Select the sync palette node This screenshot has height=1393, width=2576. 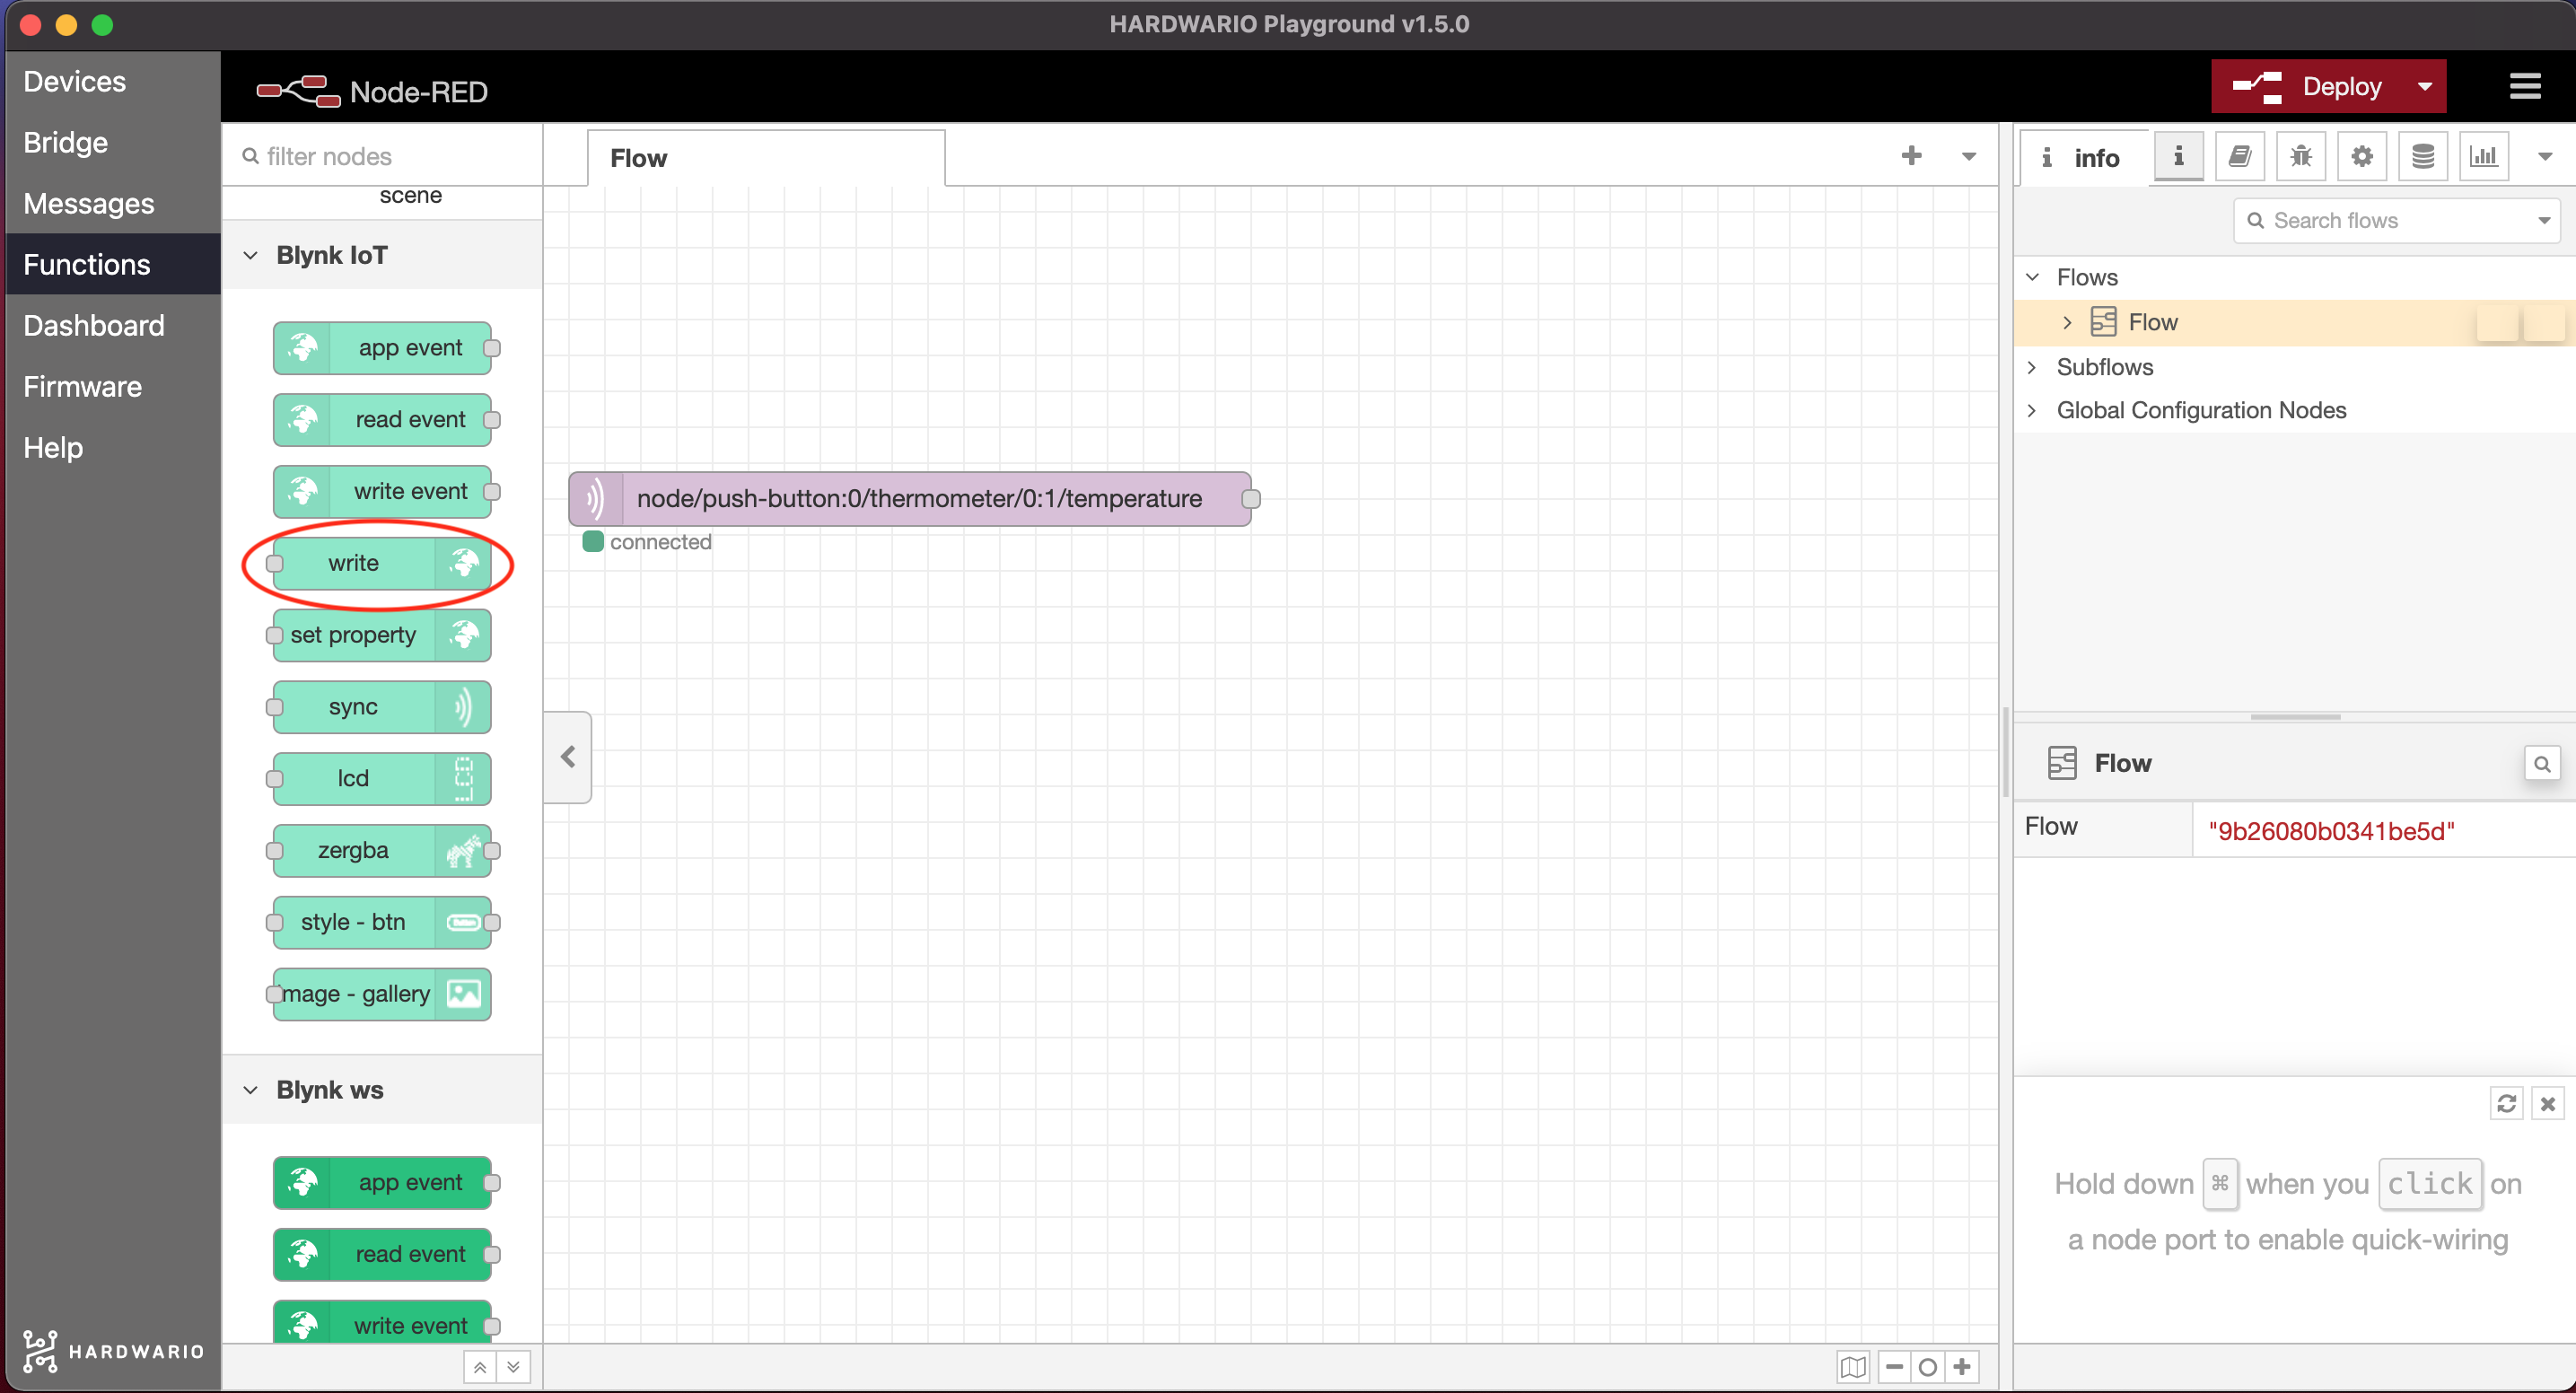pyautogui.click(x=382, y=707)
